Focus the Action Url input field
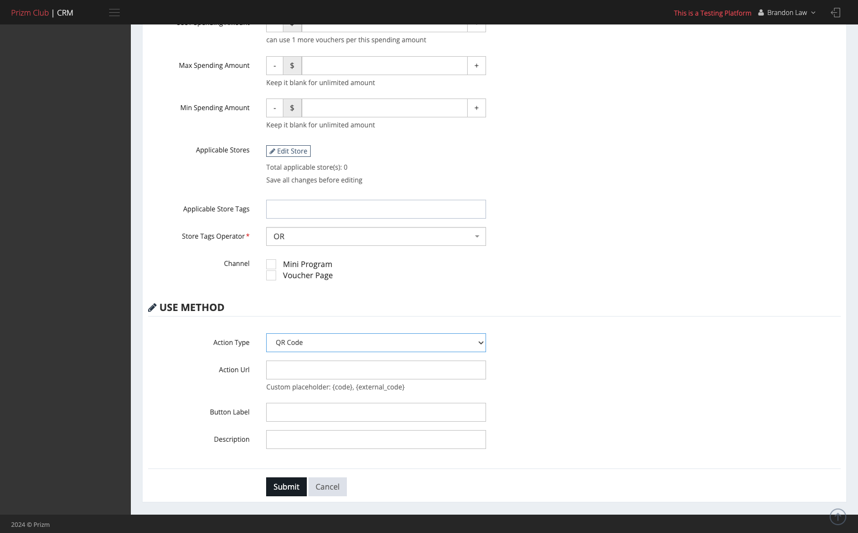Screen dimensions: 858x533 click(376, 370)
